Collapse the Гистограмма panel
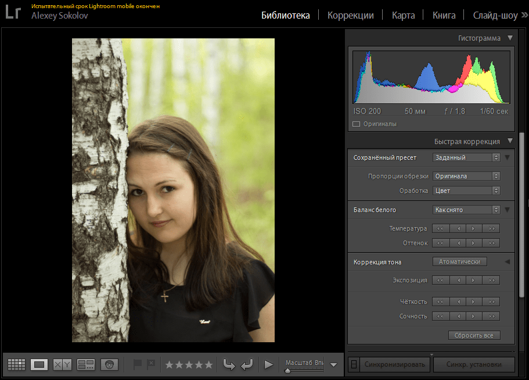 [x=510, y=38]
